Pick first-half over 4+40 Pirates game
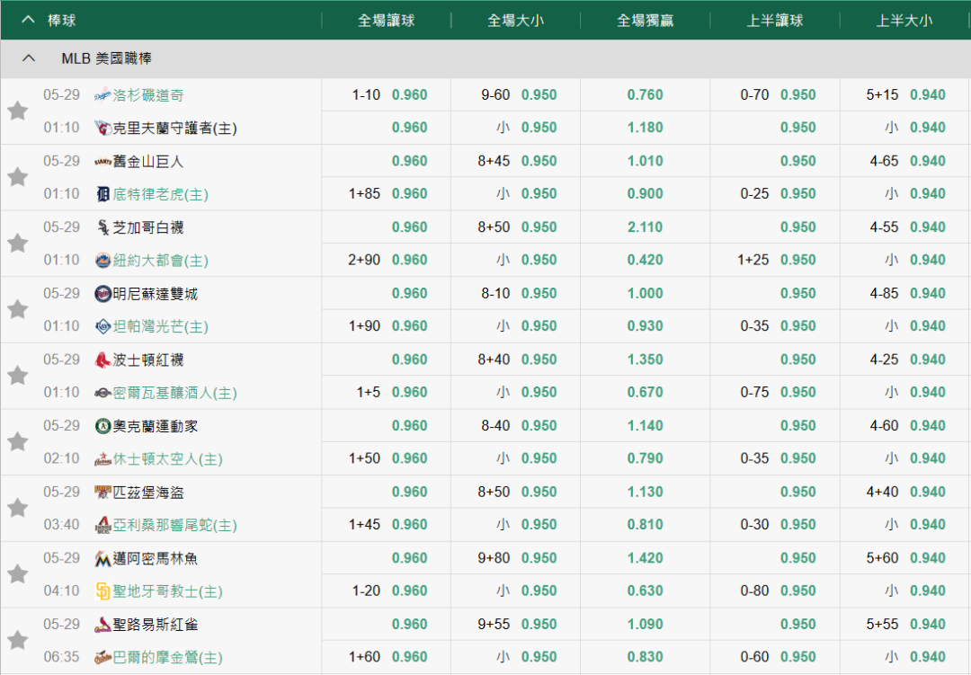Viewport: 971px width, 675px height. 928,492
